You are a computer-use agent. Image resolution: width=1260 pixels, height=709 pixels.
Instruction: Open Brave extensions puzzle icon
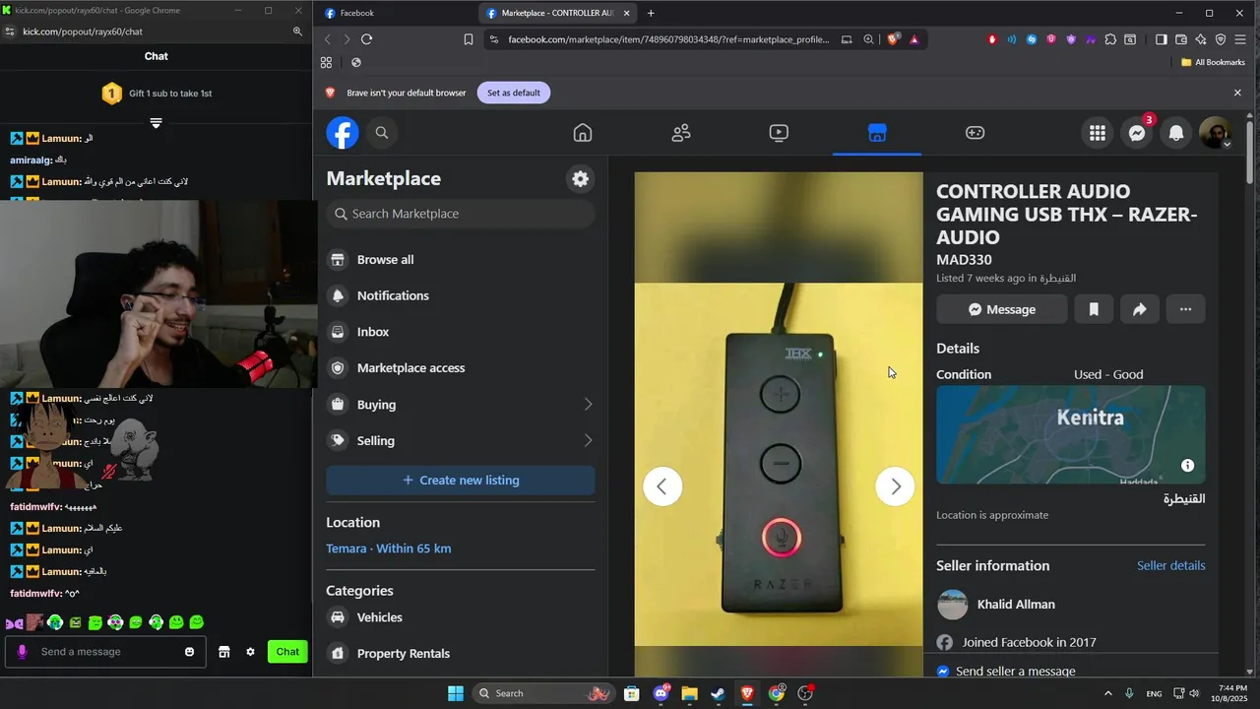[x=1110, y=39]
